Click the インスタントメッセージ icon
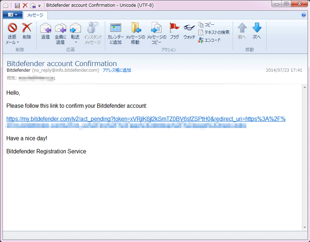The image size is (310, 242). [93, 28]
